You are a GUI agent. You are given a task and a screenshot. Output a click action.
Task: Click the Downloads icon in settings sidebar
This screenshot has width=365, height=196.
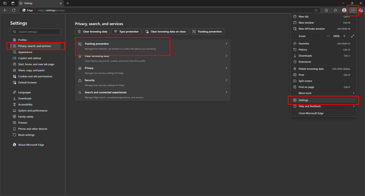15,98
